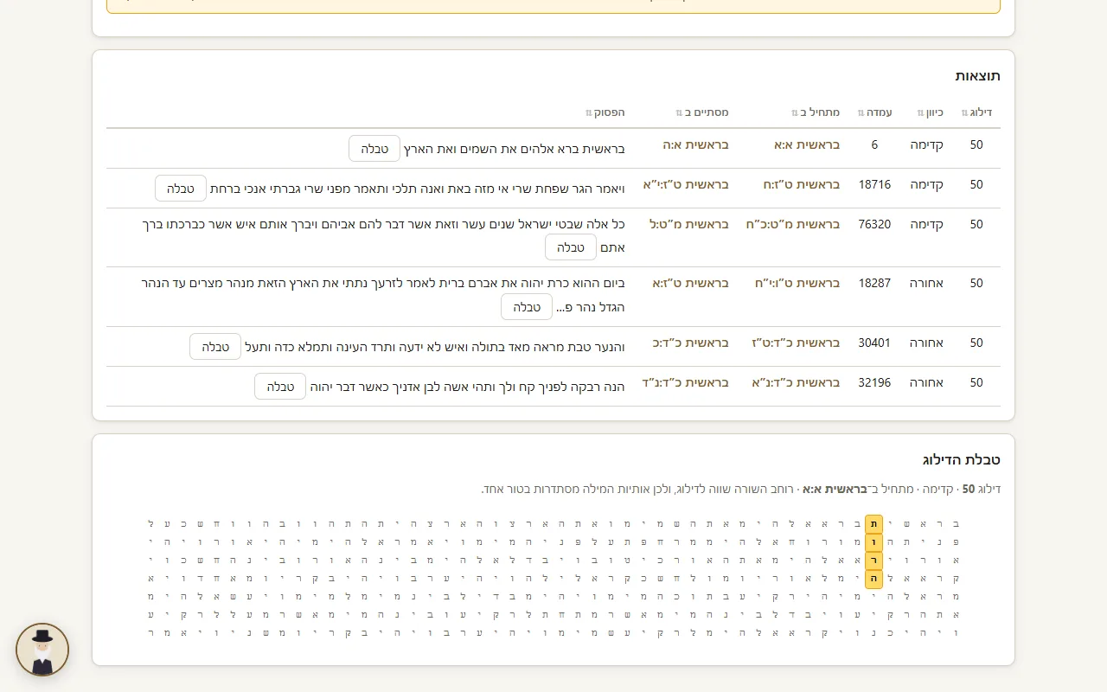Viewport: 1107px width, 692px height.
Task: Select the position value 76320
Action: (874, 225)
